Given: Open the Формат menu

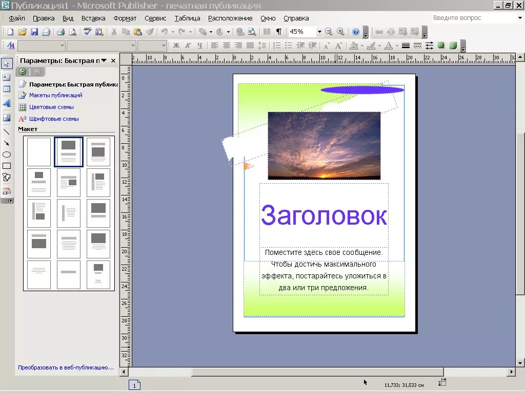Looking at the screenshot, I should click(x=125, y=18).
